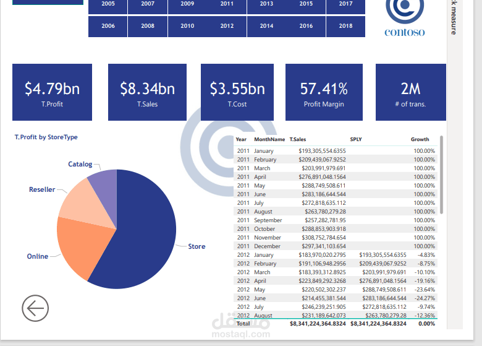Select year 2006 in the slicer
Screen dimensions: 482x346
pyautogui.click(x=108, y=26)
